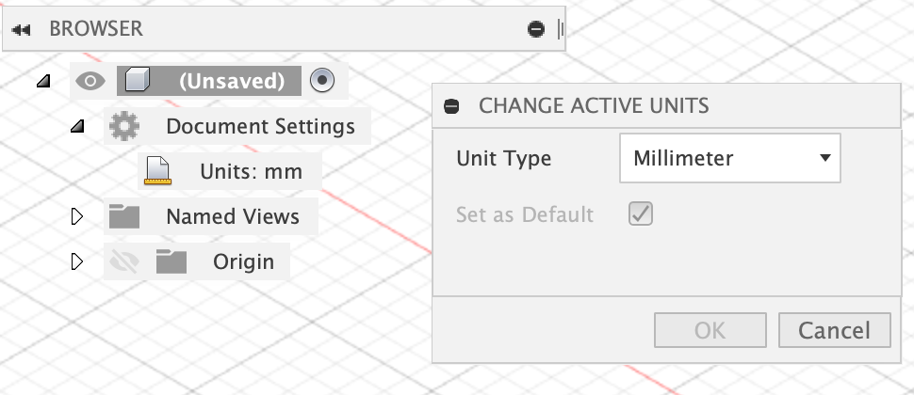Viewport: 914px width, 395px height.
Task: Show the hidden Origin folder
Action: tap(124, 261)
